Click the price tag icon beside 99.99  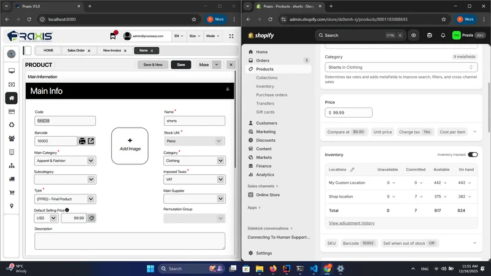91,218
